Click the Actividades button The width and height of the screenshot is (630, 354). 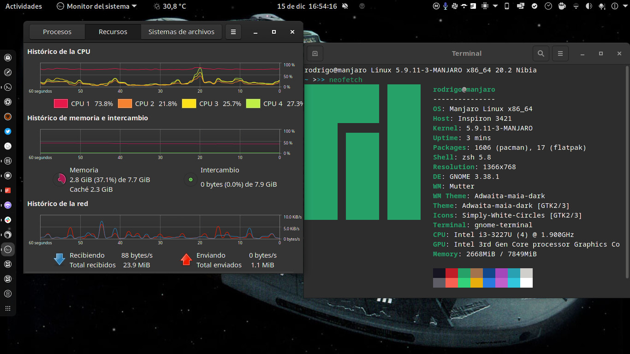pyautogui.click(x=24, y=6)
